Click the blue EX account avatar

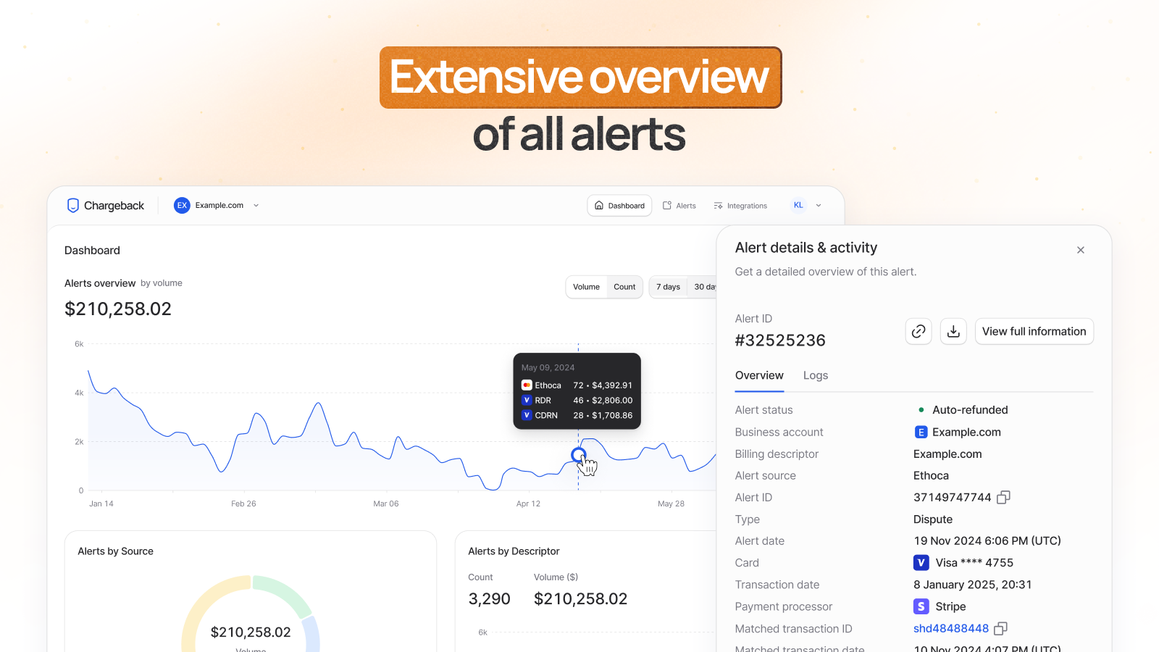coord(182,206)
